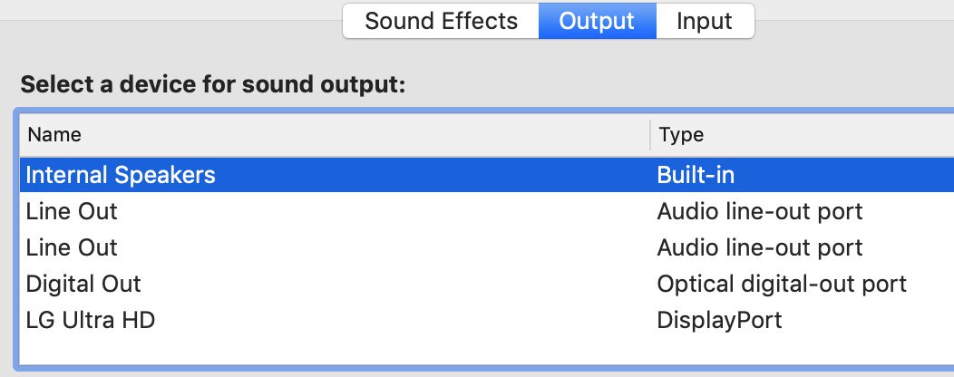Choose the first Line Out device
Image resolution: width=954 pixels, height=377 pixels.
tap(487, 211)
